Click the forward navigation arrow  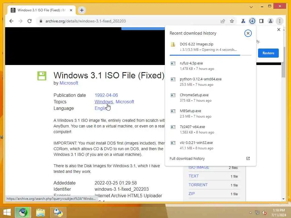point(20,21)
